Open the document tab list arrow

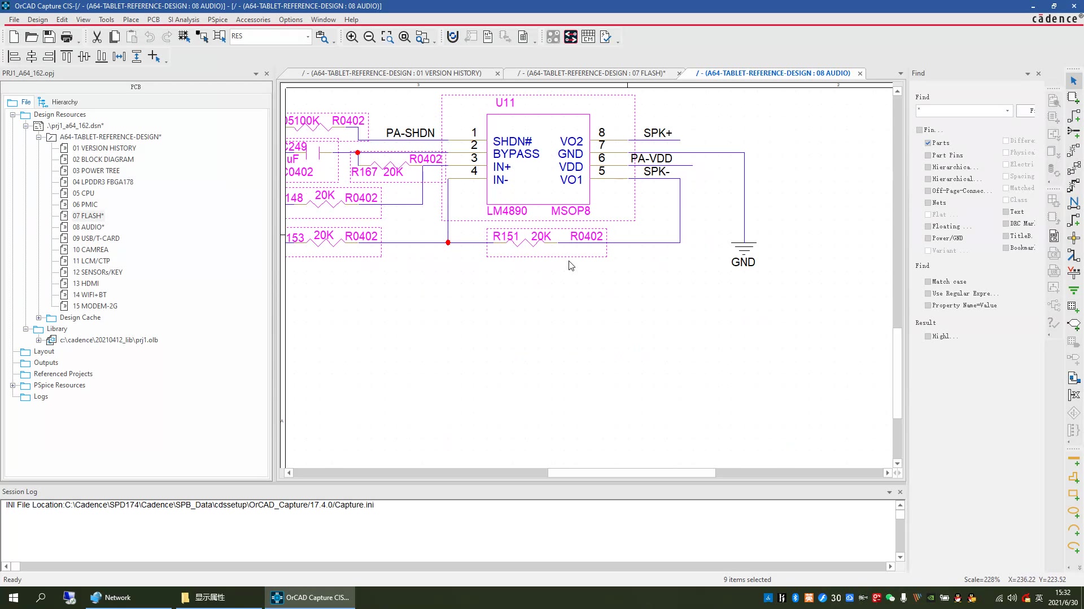click(901, 74)
